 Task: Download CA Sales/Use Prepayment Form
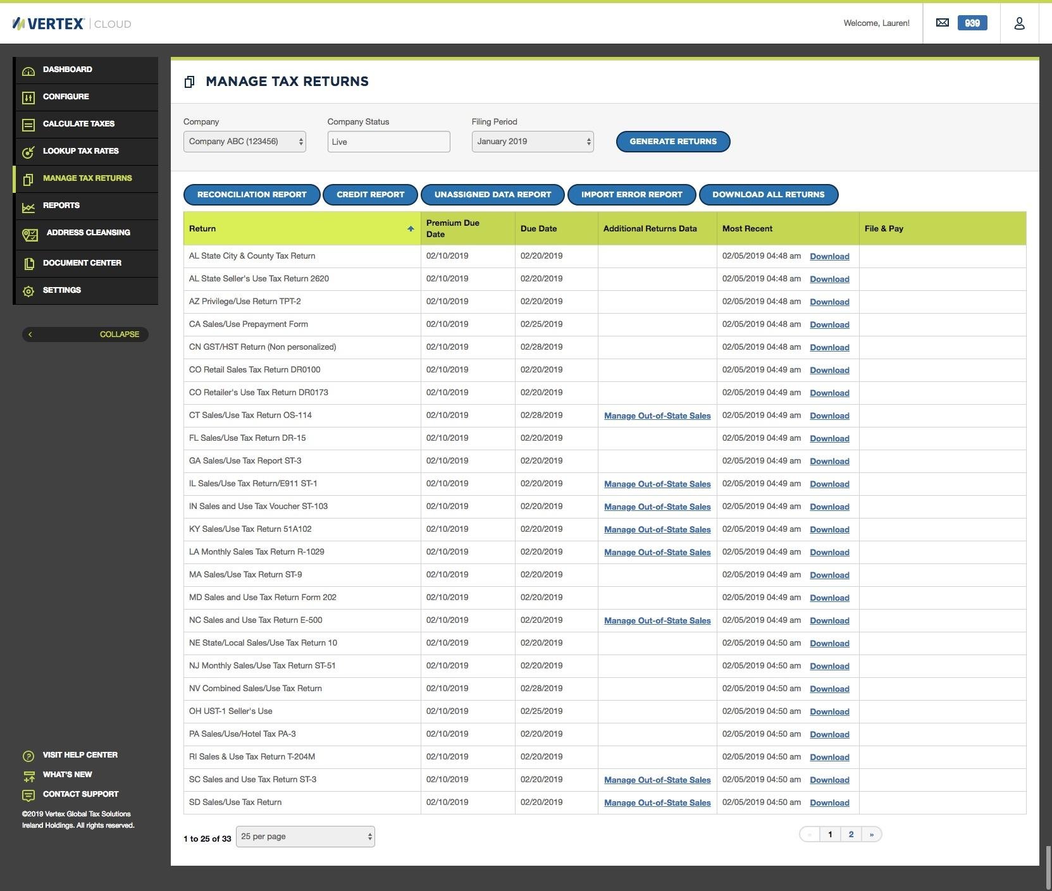(829, 325)
